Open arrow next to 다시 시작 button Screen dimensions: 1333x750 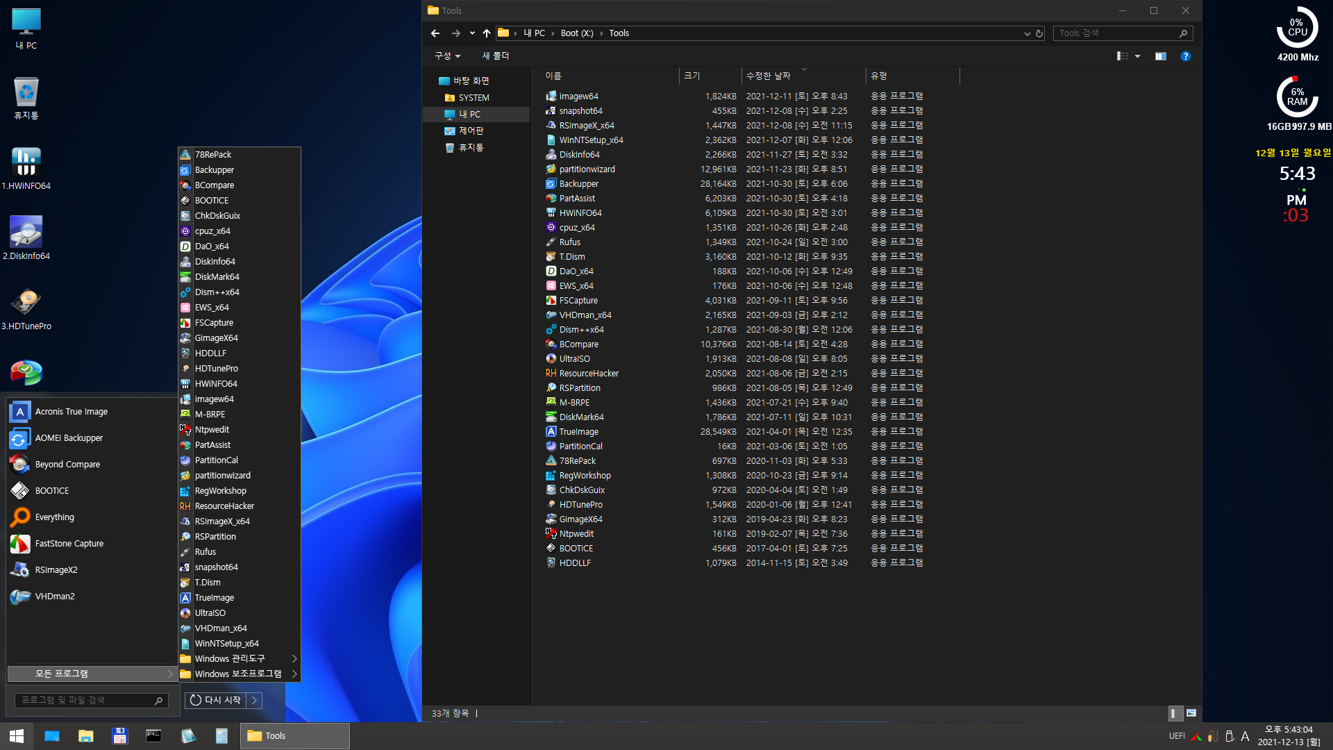(x=255, y=700)
